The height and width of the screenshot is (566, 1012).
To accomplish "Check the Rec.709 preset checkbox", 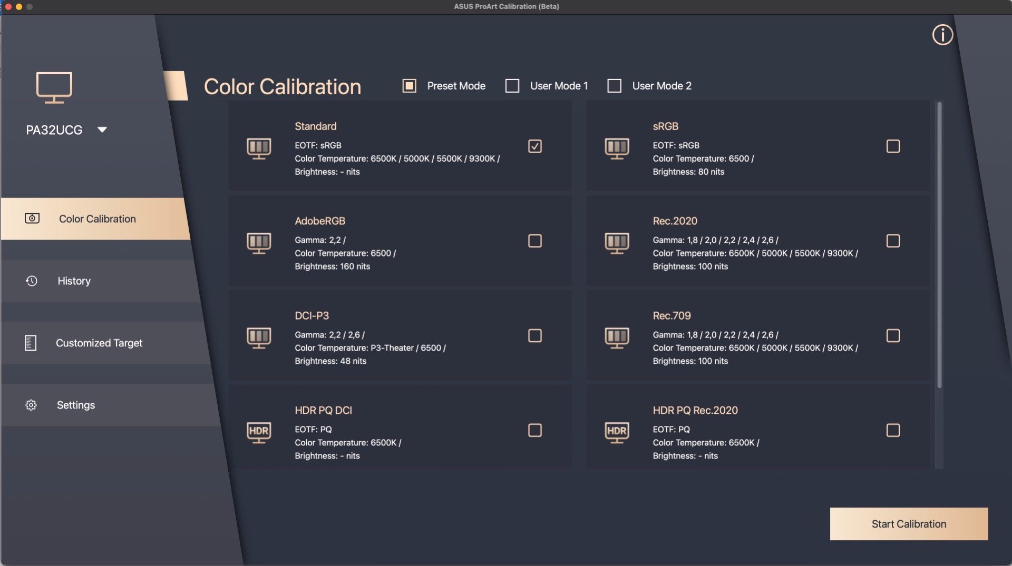I will (893, 335).
